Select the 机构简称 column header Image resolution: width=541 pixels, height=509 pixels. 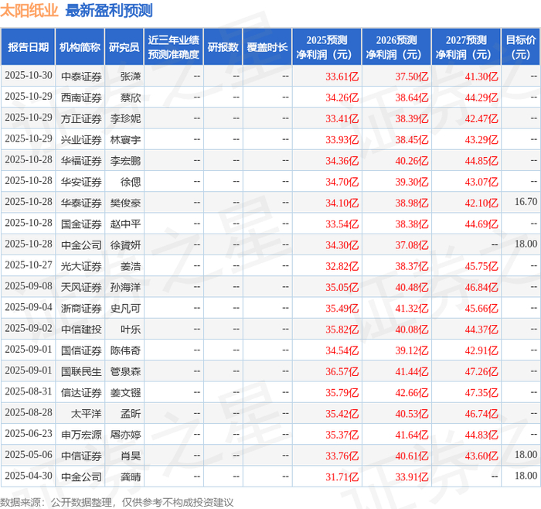pyautogui.click(x=80, y=47)
